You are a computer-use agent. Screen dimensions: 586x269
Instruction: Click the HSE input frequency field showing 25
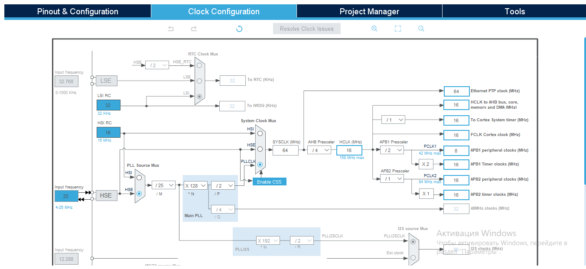tap(66, 196)
